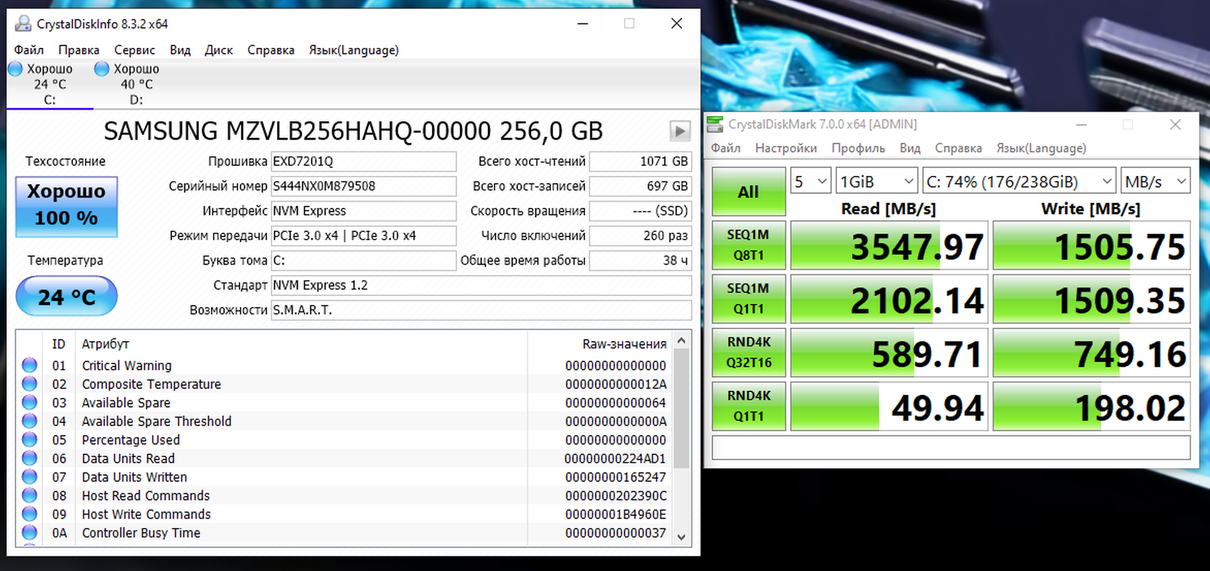Click raw value 0000000224AD1 of Data Units Read

point(615,459)
